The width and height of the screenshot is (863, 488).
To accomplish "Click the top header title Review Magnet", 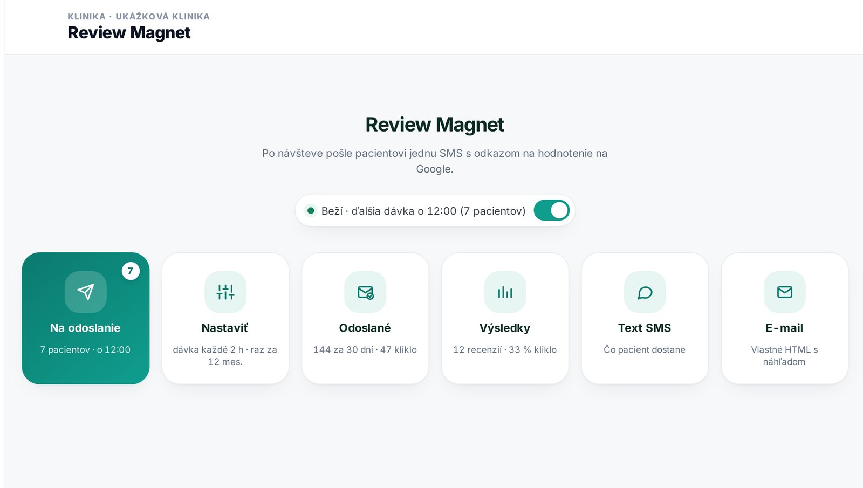I will (x=129, y=33).
